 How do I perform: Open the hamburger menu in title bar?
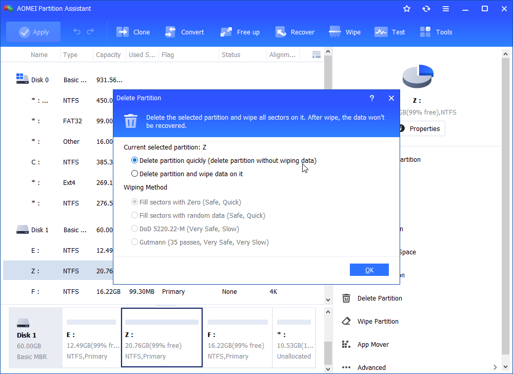click(446, 9)
